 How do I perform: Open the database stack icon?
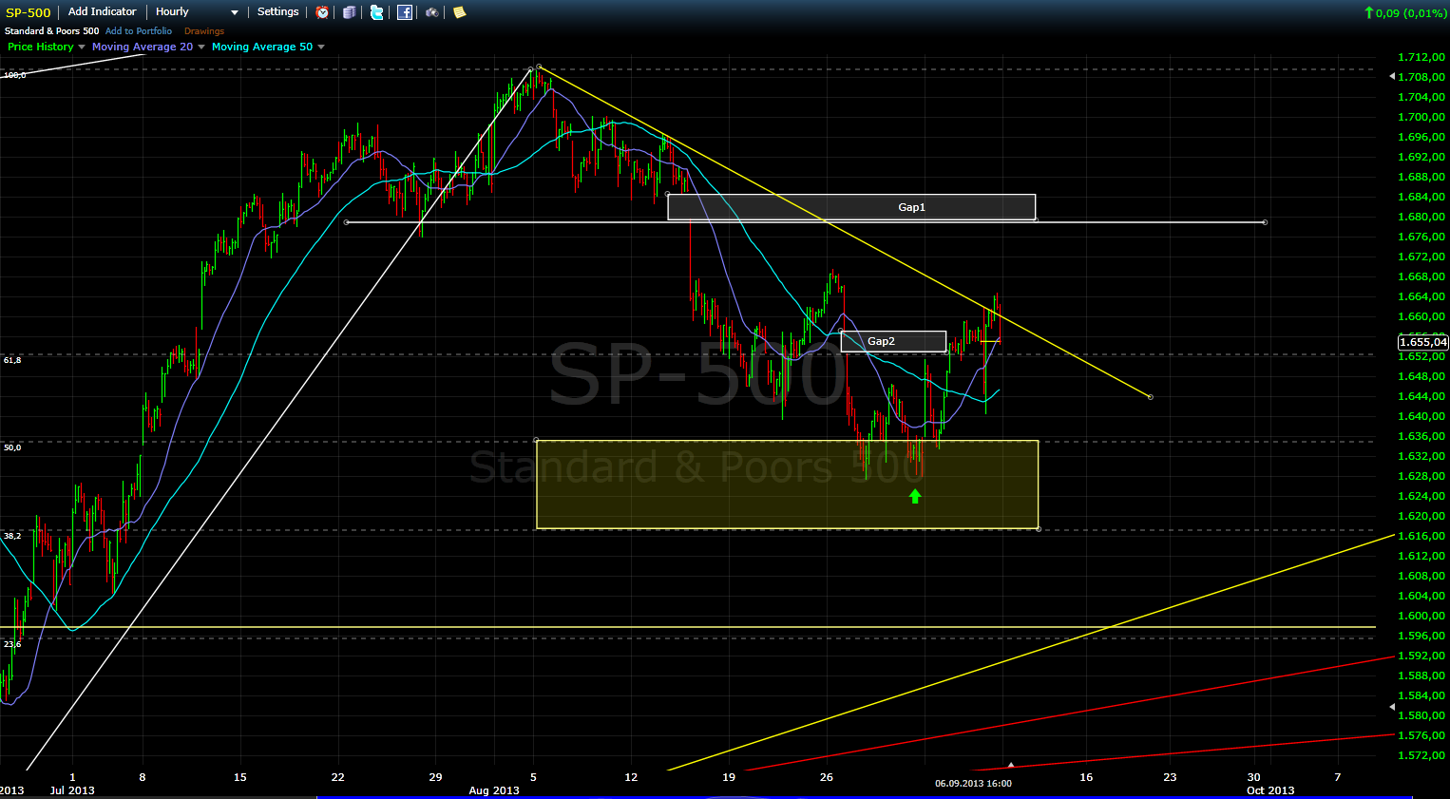pos(350,12)
